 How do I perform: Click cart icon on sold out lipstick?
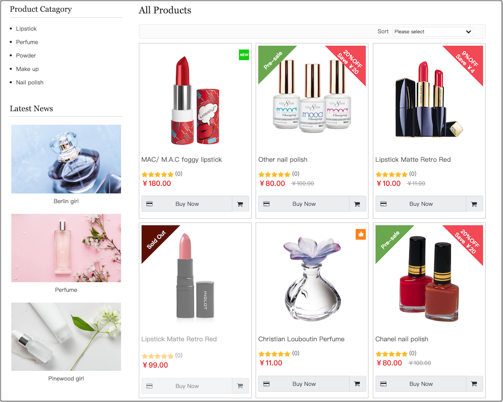tap(240, 386)
